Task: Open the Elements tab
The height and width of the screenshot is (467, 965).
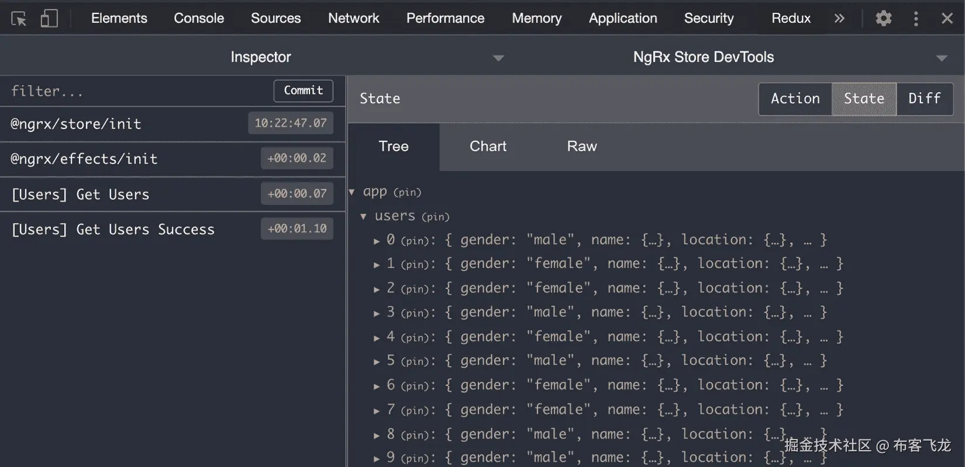Action: [119, 18]
